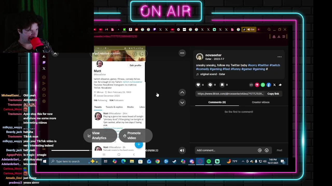Open the browser tab search icon
Screen dimensions: 332x186
269,29
